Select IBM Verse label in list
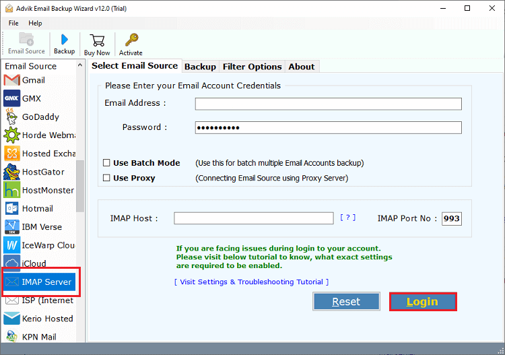 click(x=42, y=227)
